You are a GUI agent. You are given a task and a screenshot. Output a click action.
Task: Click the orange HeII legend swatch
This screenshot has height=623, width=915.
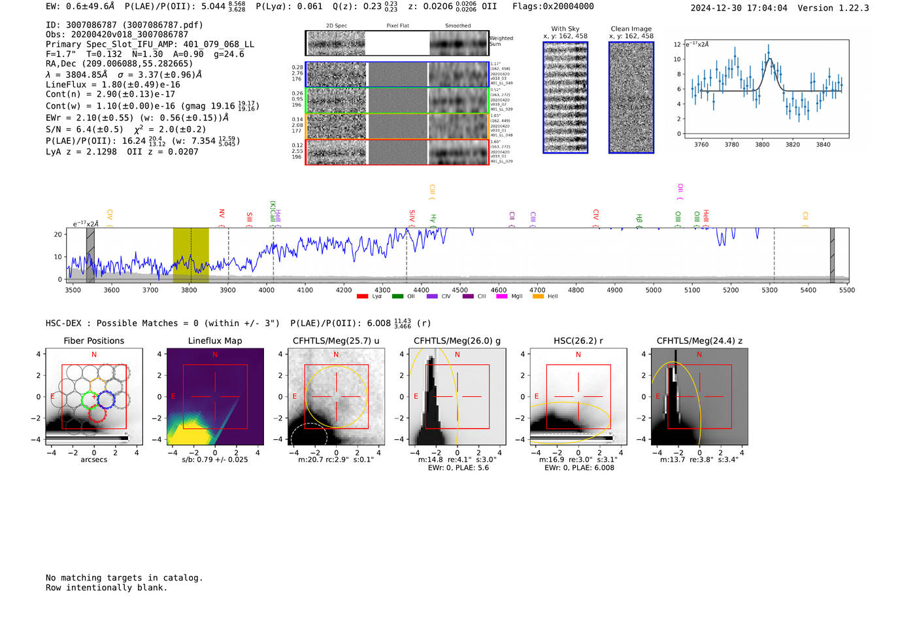click(539, 297)
